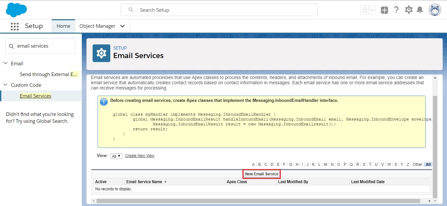Open Send through External Email item

(49, 74)
